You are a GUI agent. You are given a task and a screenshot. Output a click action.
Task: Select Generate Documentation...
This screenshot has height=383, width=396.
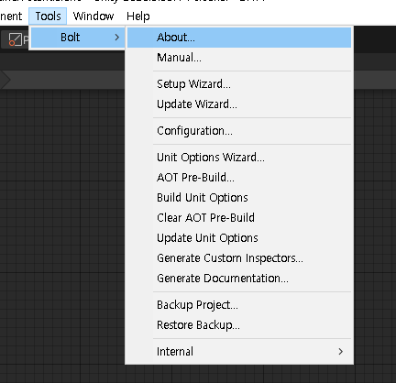[x=239, y=279]
